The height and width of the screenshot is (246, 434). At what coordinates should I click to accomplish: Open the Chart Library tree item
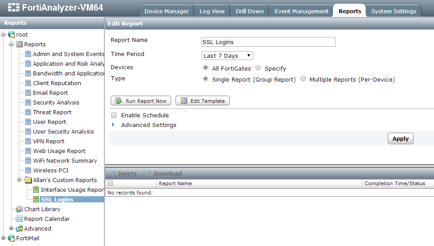coord(42,209)
